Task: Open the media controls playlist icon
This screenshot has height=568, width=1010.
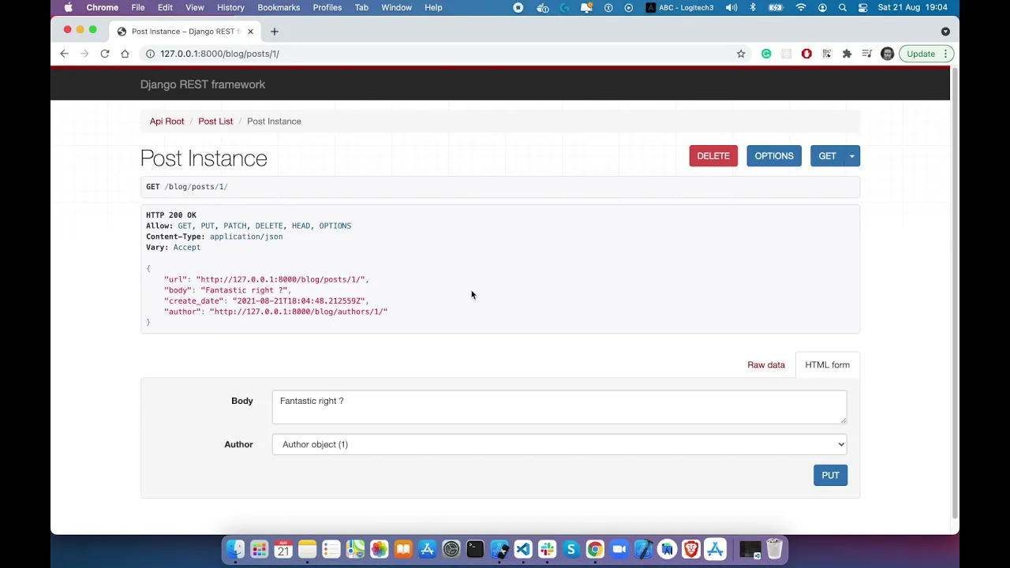Action: point(866,54)
